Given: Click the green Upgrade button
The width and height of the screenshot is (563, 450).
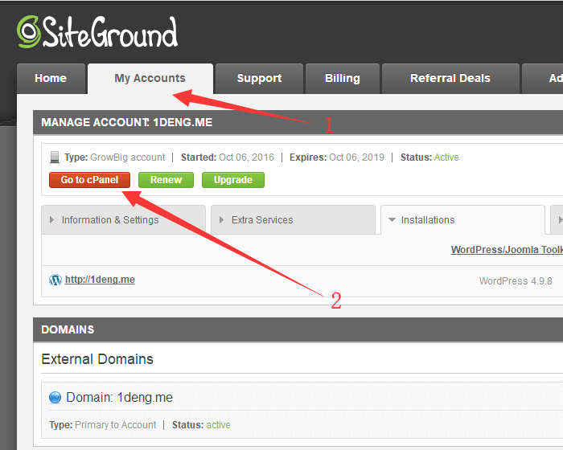Looking at the screenshot, I should 232,180.
